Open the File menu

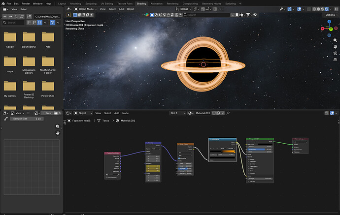(9, 3)
